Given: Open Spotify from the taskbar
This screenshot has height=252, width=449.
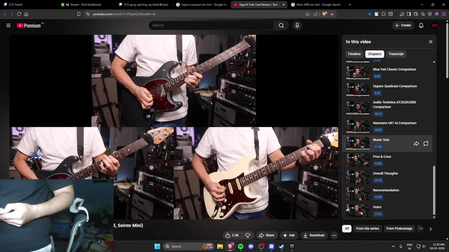Looking at the screenshot, I should click(241, 246).
